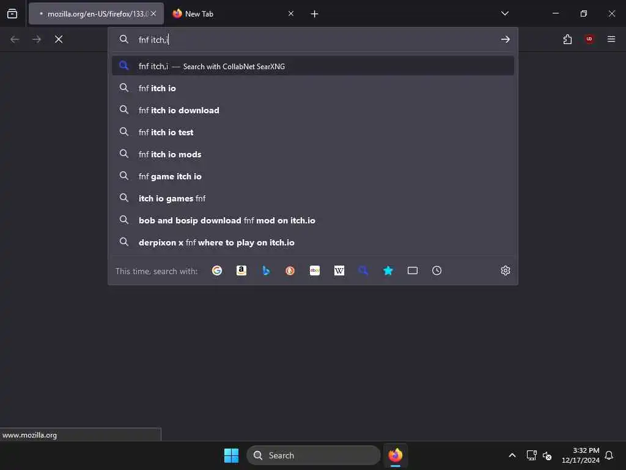Search this time with Google icon
This screenshot has width=626, height=470.
217,270
